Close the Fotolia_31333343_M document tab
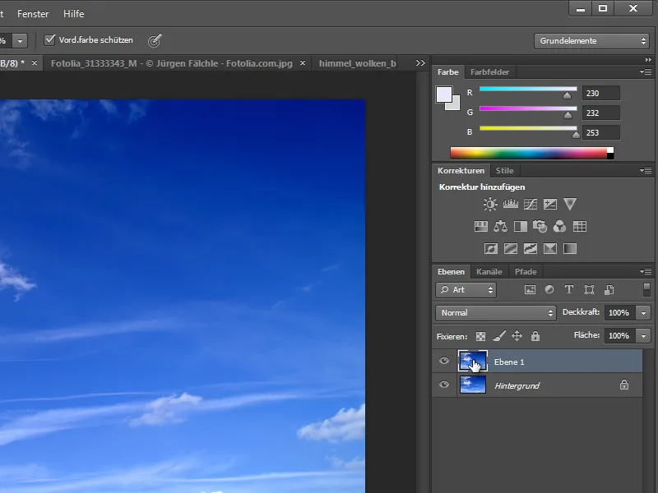This screenshot has height=493, width=658. [x=303, y=63]
